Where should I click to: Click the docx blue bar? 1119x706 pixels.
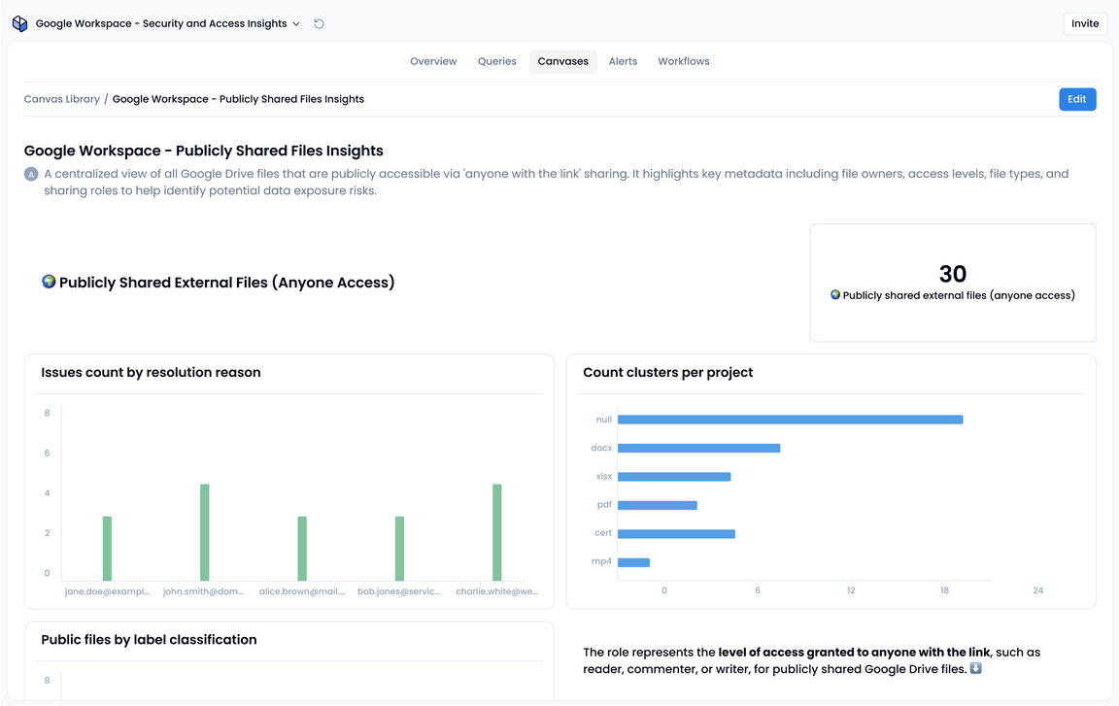coord(698,448)
